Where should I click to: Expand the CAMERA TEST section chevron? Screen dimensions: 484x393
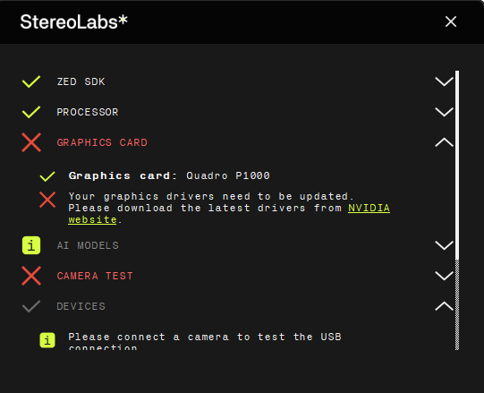[444, 276]
